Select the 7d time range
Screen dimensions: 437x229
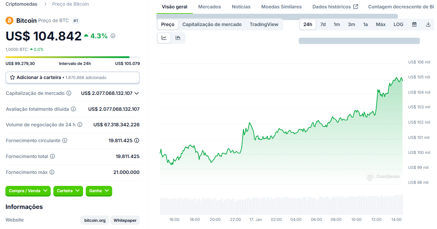point(323,25)
